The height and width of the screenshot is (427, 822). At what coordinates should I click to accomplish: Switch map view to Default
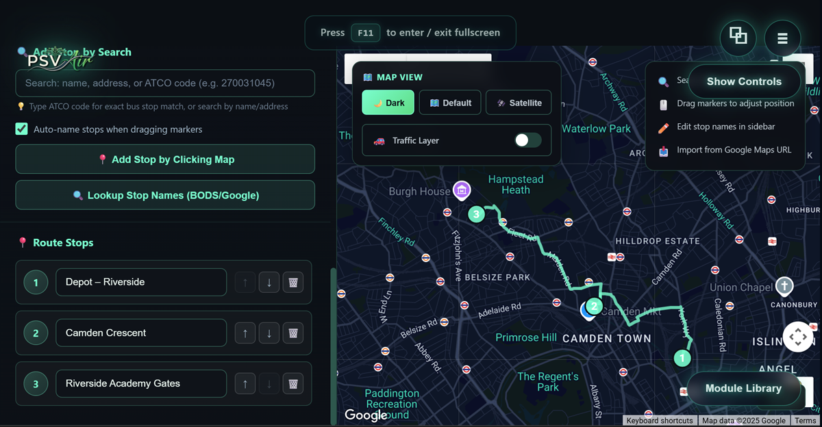[x=450, y=103]
